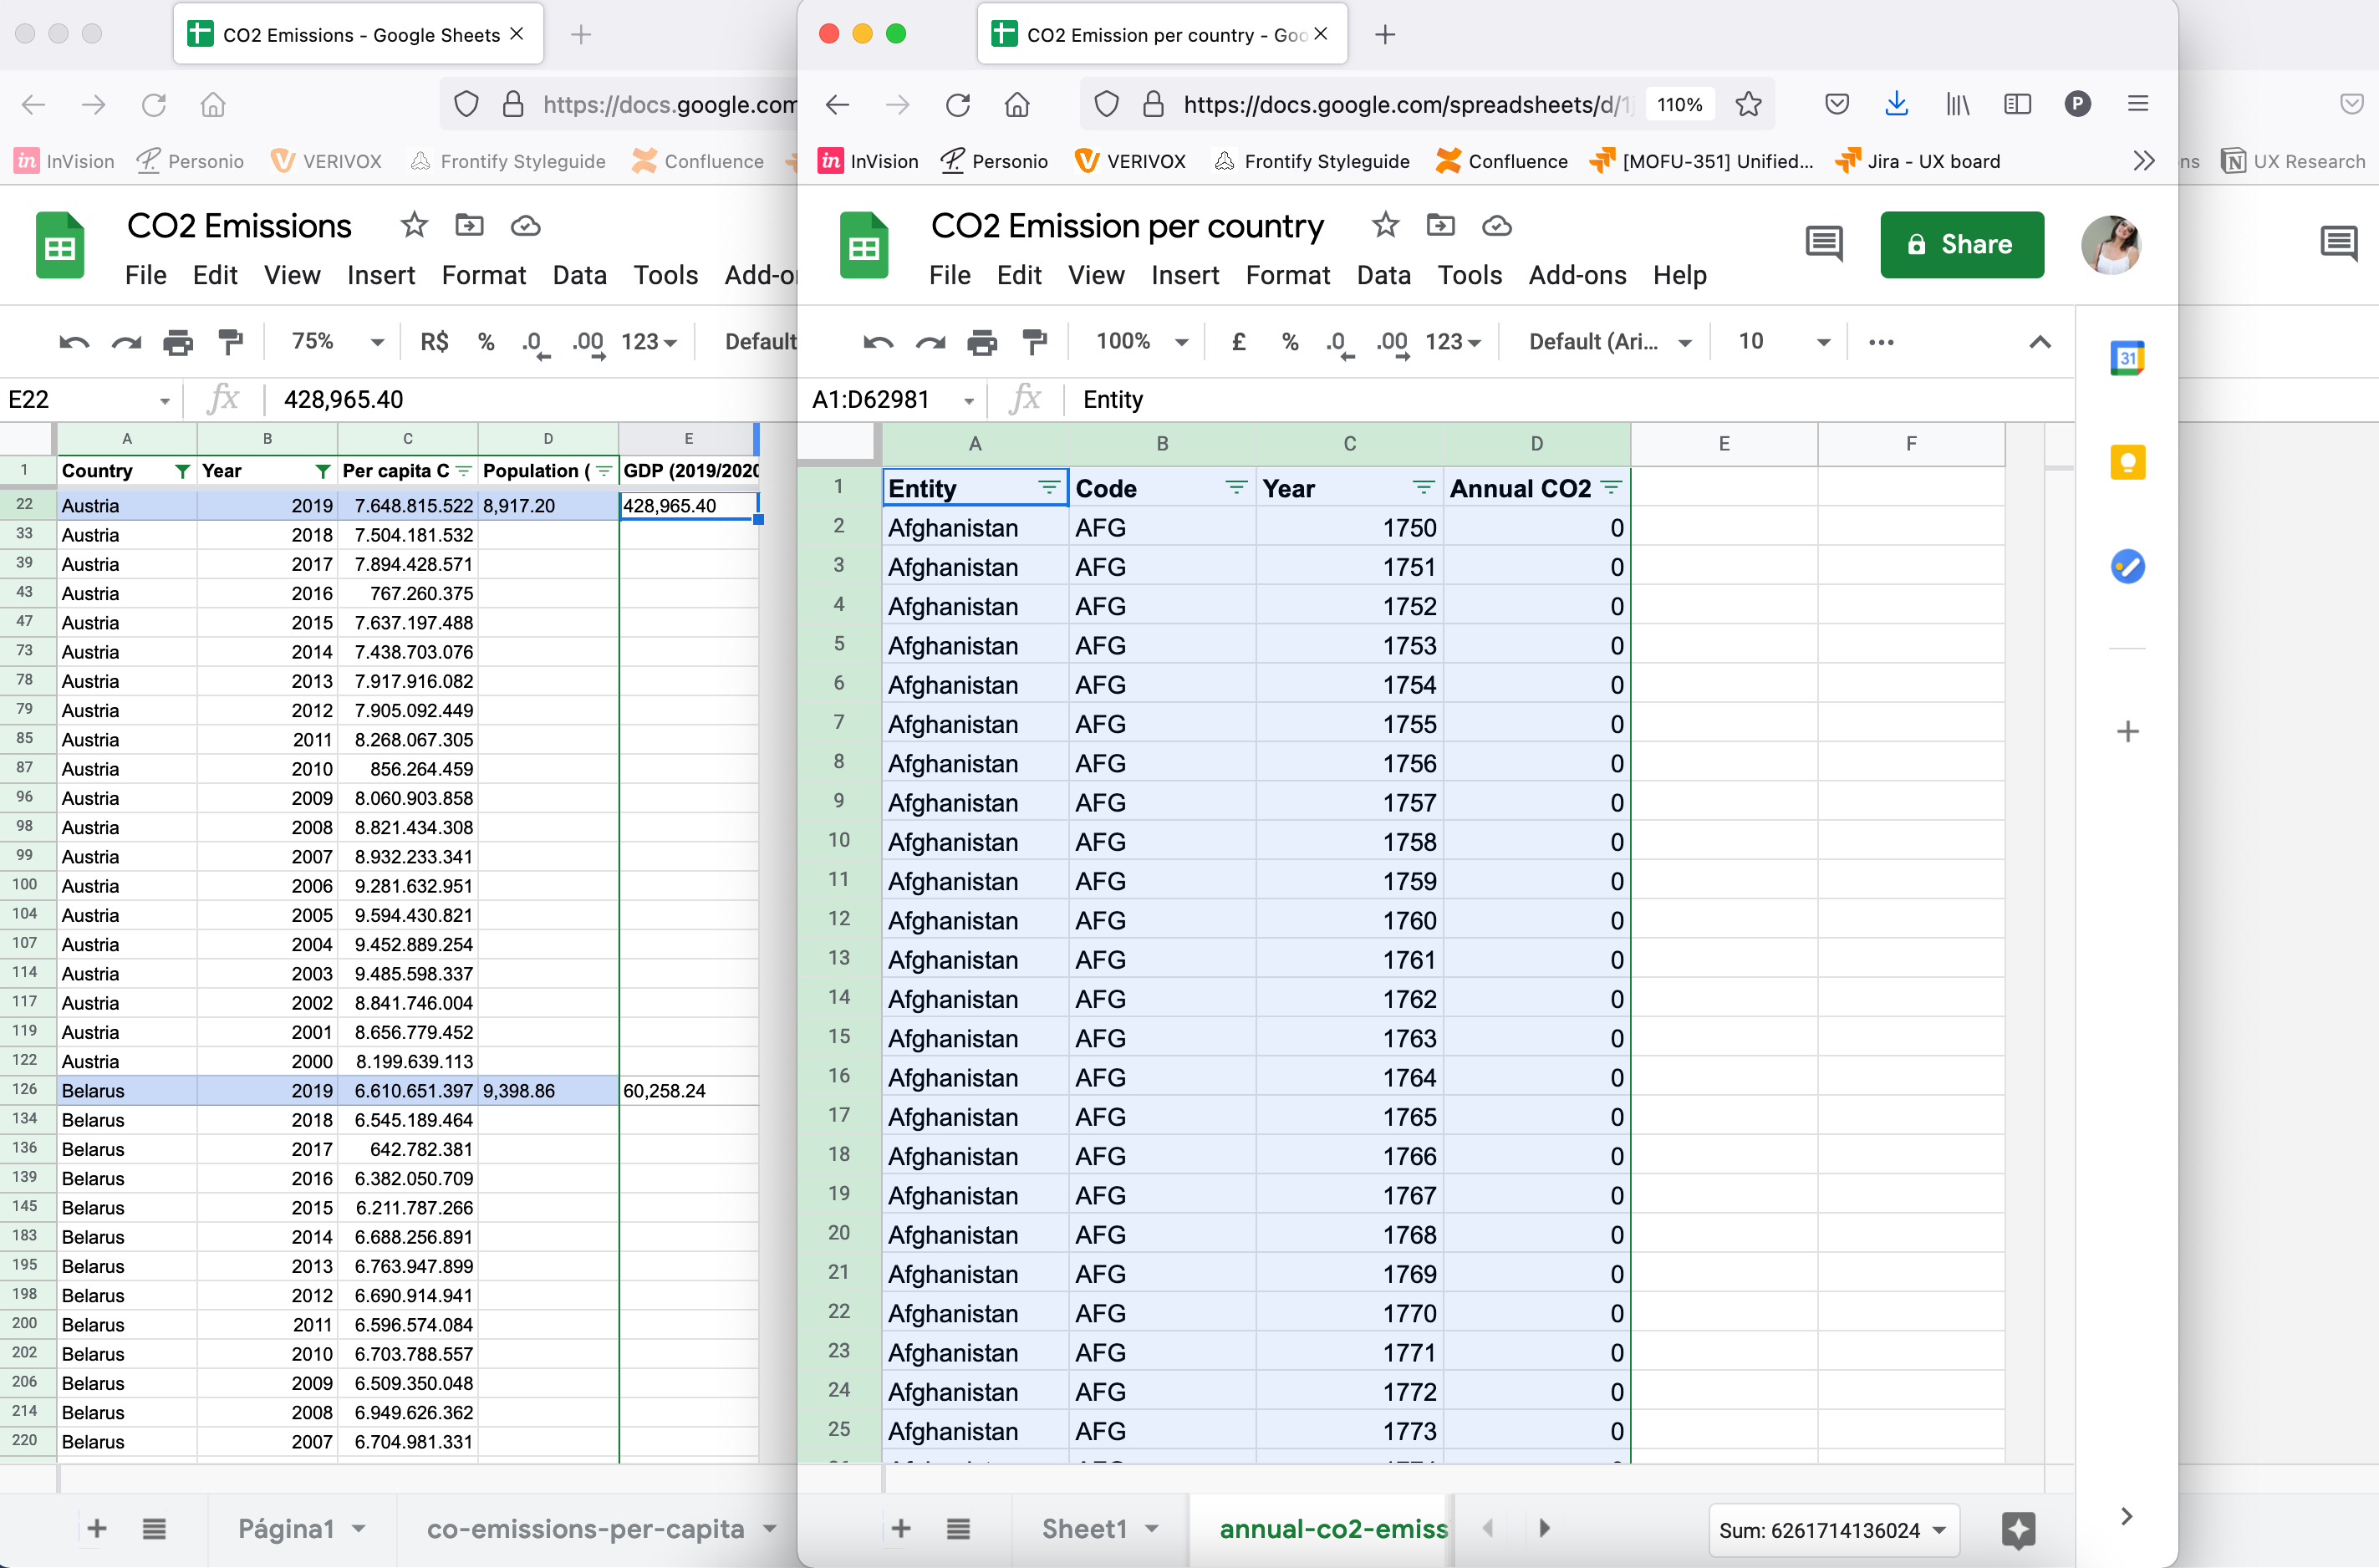Move CO2 Emission per country to folder
The width and height of the screenshot is (2379, 1568).
point(1440,225)
